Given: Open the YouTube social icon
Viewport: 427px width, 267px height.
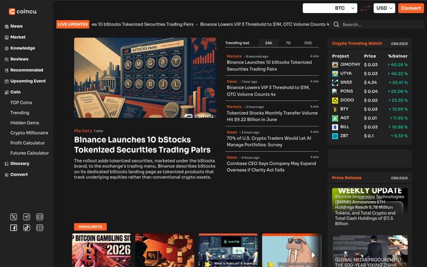Looking at the screenshot, I should [x=40, y=228].
